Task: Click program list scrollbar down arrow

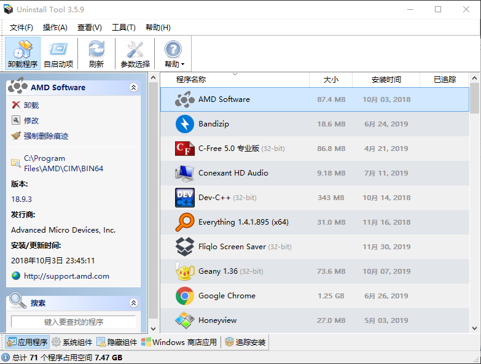Action: (x=475, y=328)
